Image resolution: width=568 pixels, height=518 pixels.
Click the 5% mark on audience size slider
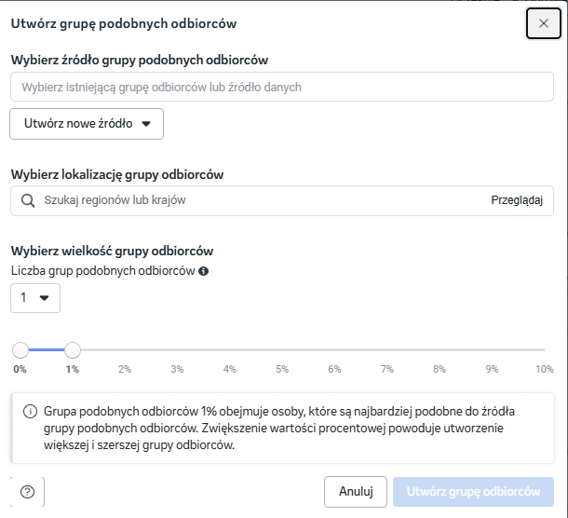(x=282, y=369)
